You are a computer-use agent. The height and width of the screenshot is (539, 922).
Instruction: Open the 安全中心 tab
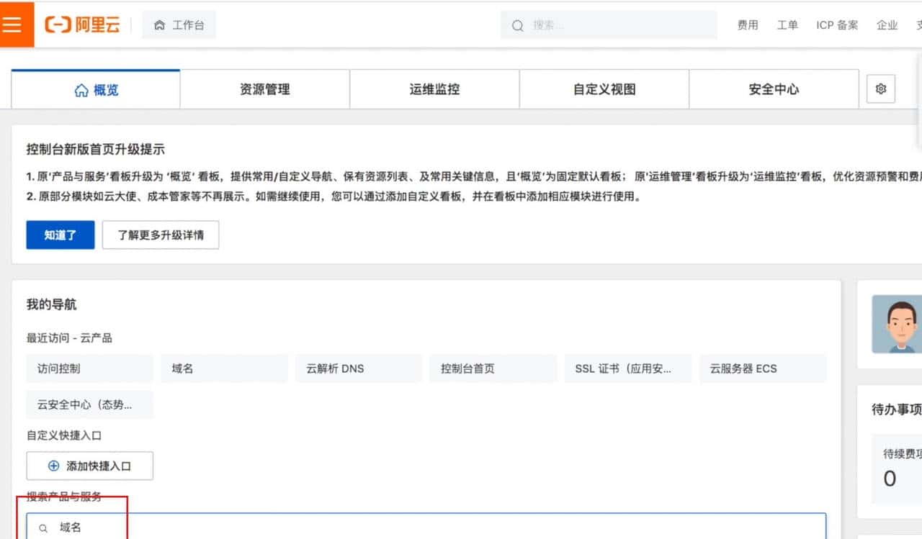[x=774, y=89]
